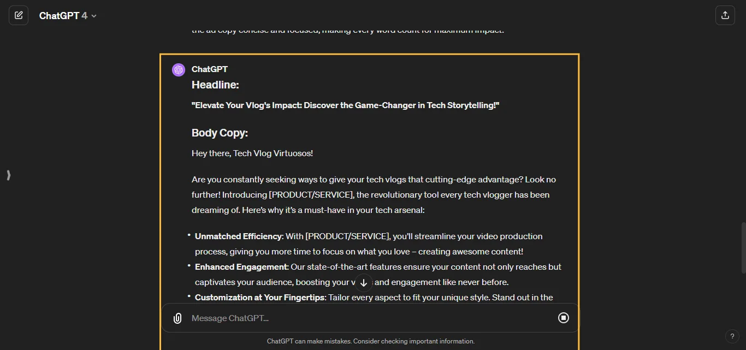Viewport: 746px width, 350px height.
Task: Open the help question mark icon
Action: [x=732, y=336]
